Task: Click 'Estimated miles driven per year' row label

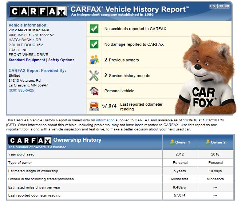Action: coord(35,187)
